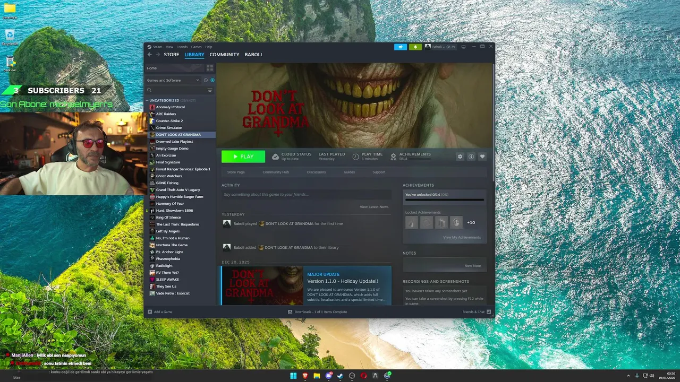This screenshot has height=382, width=680.
Task: Open Discord from the taskbar
Action: tap(329, 376)
